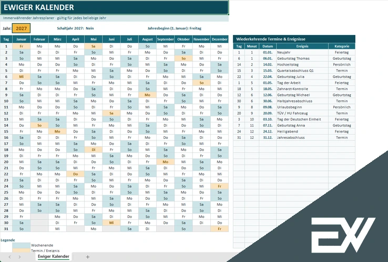Select the Geburtstag Julia event cell
The height and width of the screenshot is (262, 388).
pos(302,77)
